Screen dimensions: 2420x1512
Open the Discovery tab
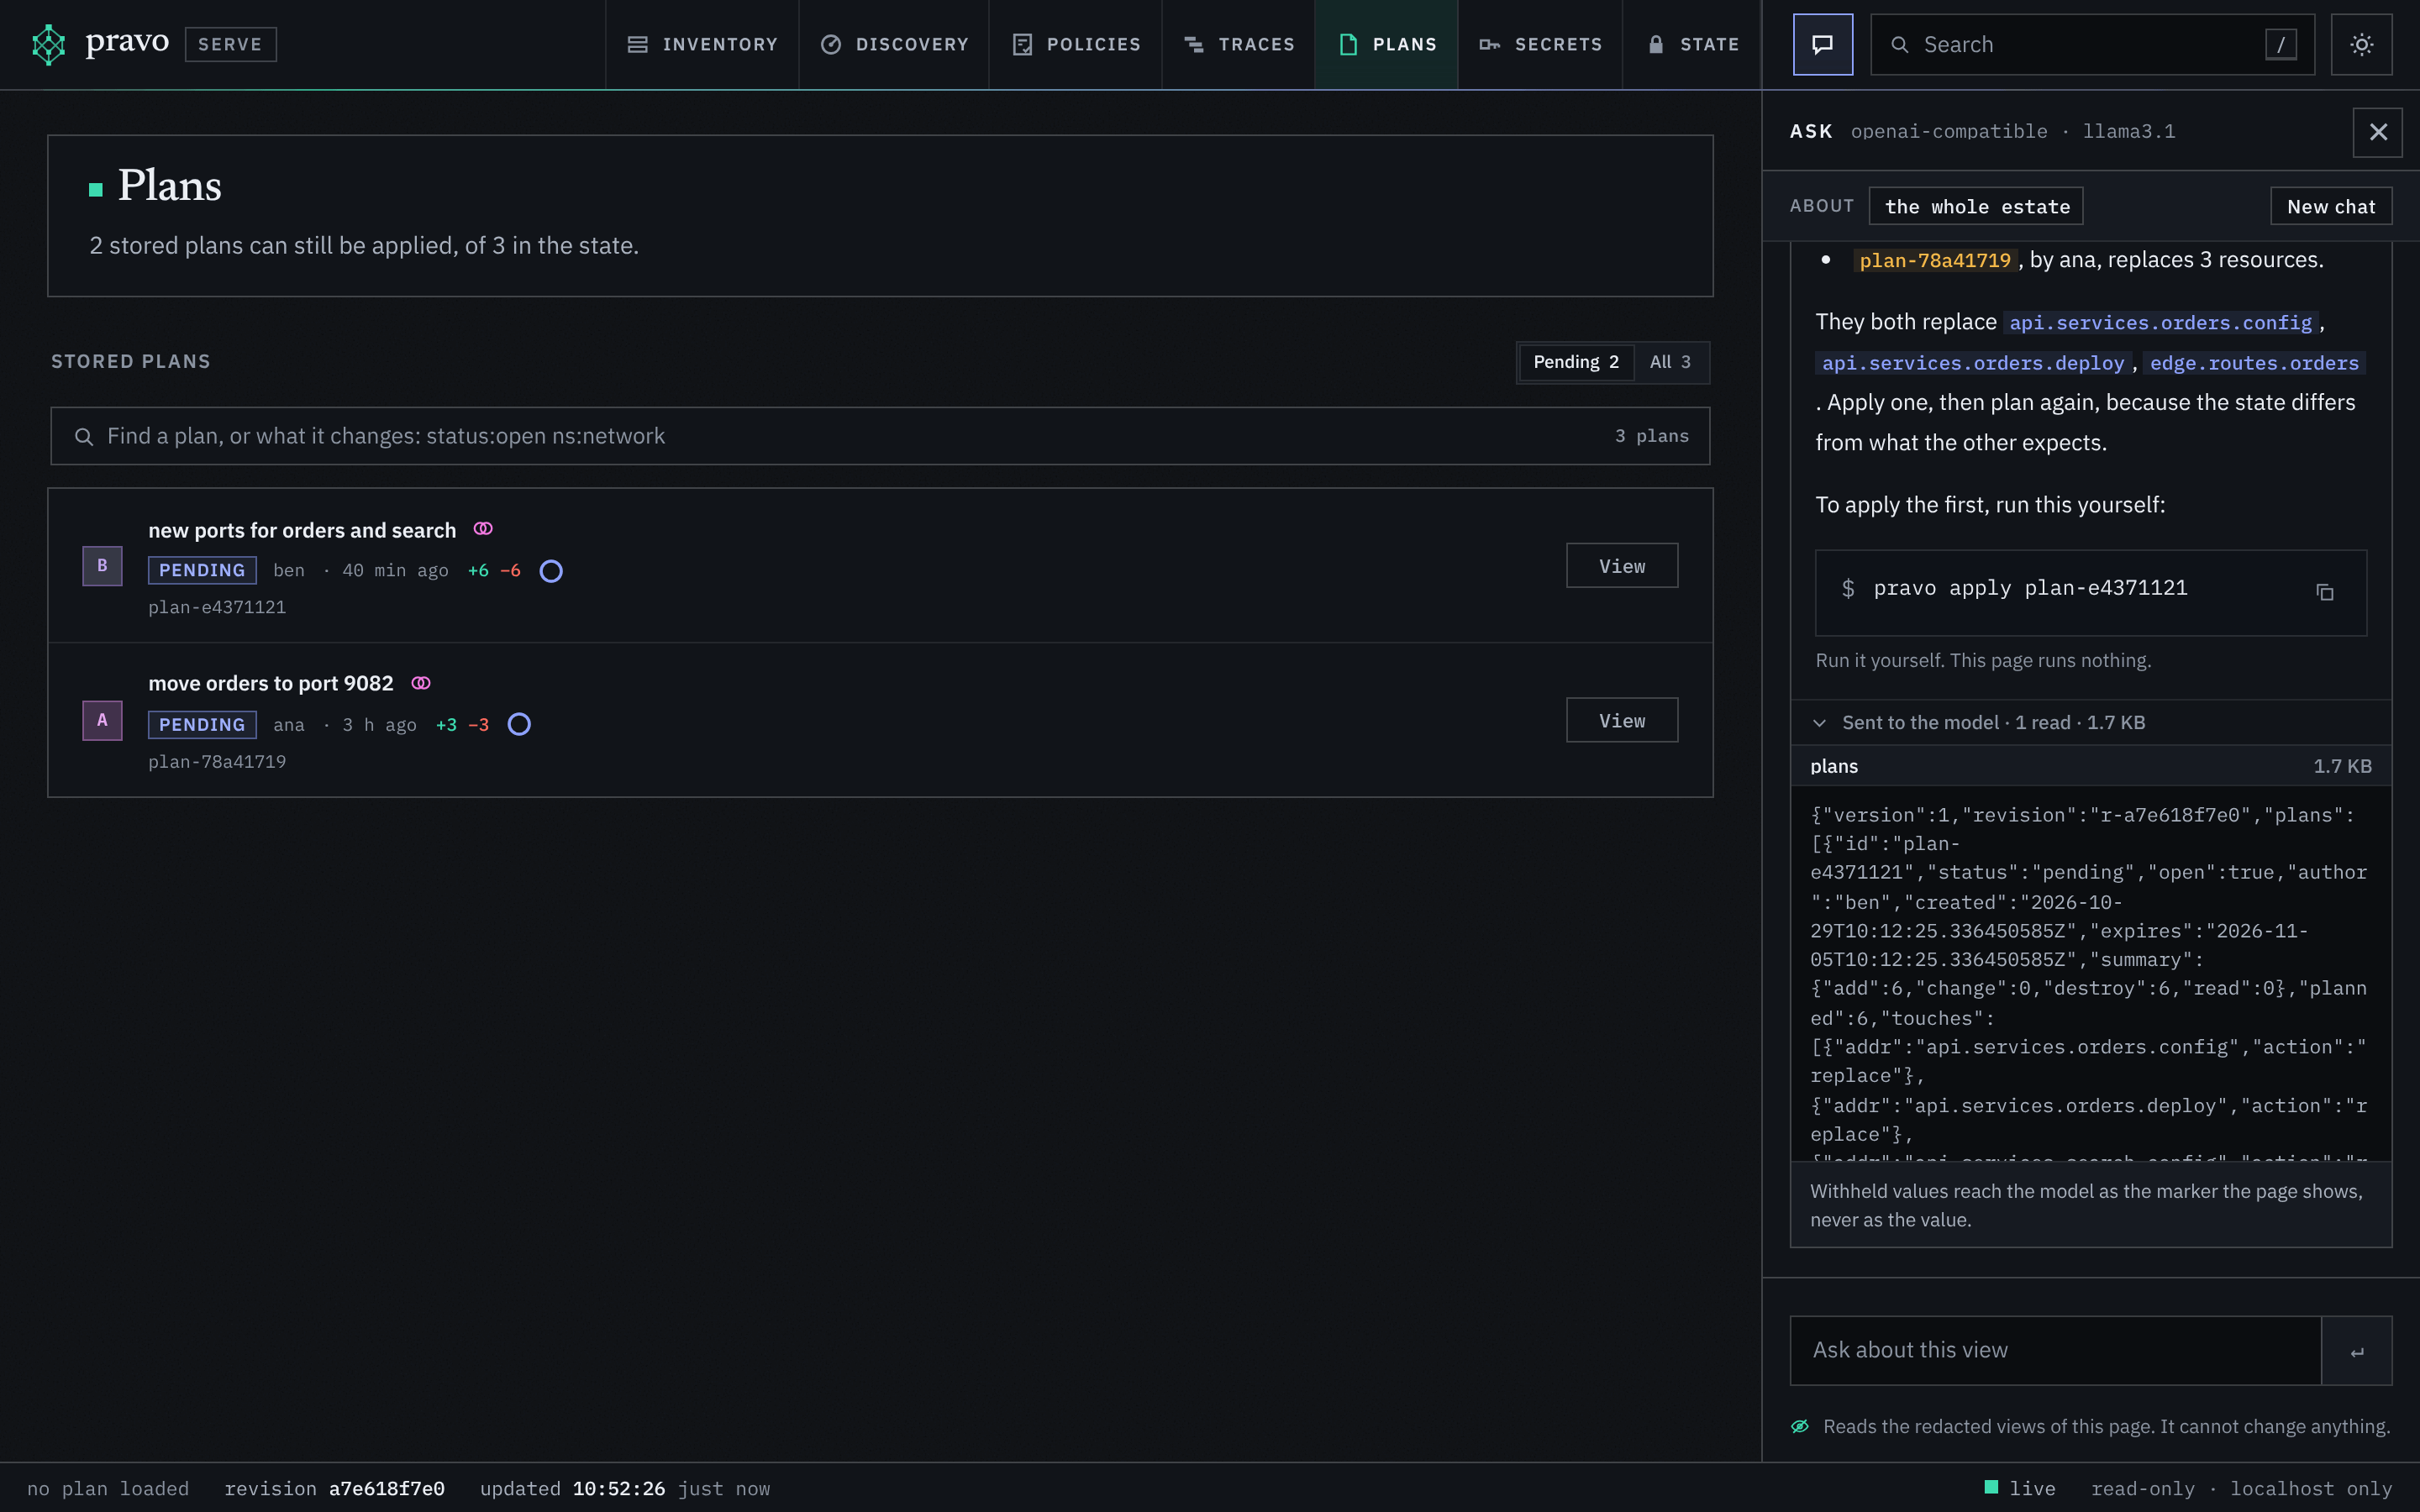tap(894, 45)
